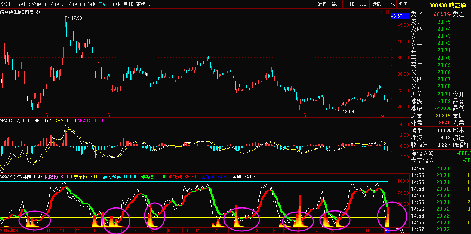
Task: Click the 安全位: 20.00 label
Action: click(87, 176)
